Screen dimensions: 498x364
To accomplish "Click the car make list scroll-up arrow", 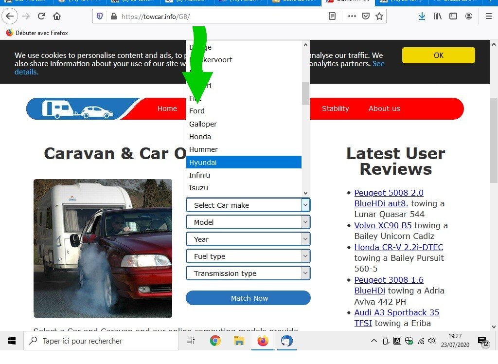I will (x=305, y=45).
